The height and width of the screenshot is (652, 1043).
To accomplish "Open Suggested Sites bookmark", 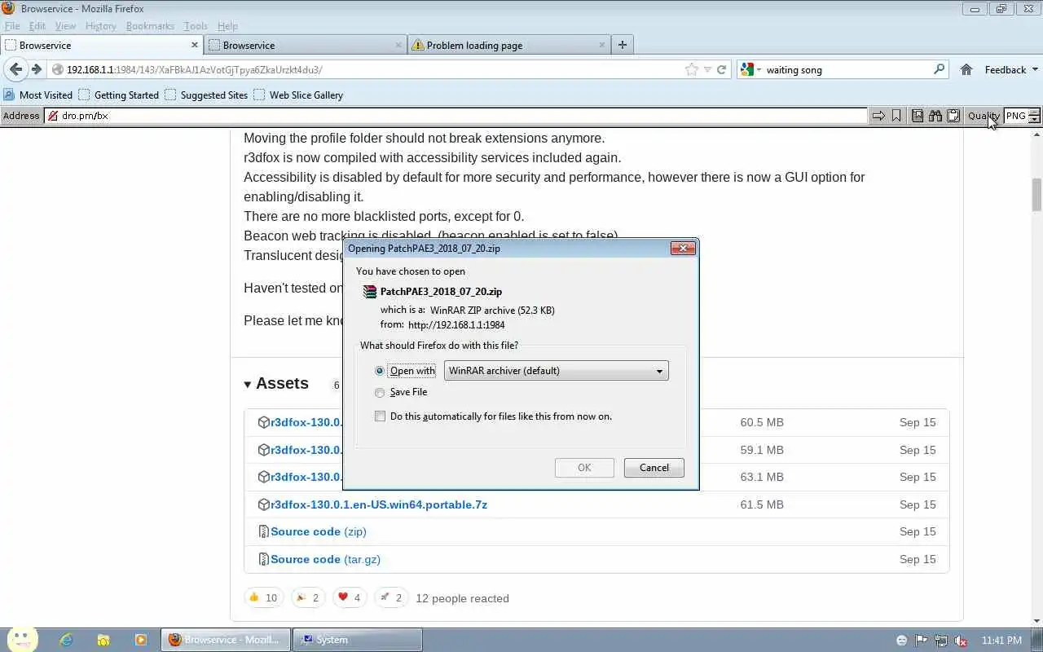I will click(206, 95).
